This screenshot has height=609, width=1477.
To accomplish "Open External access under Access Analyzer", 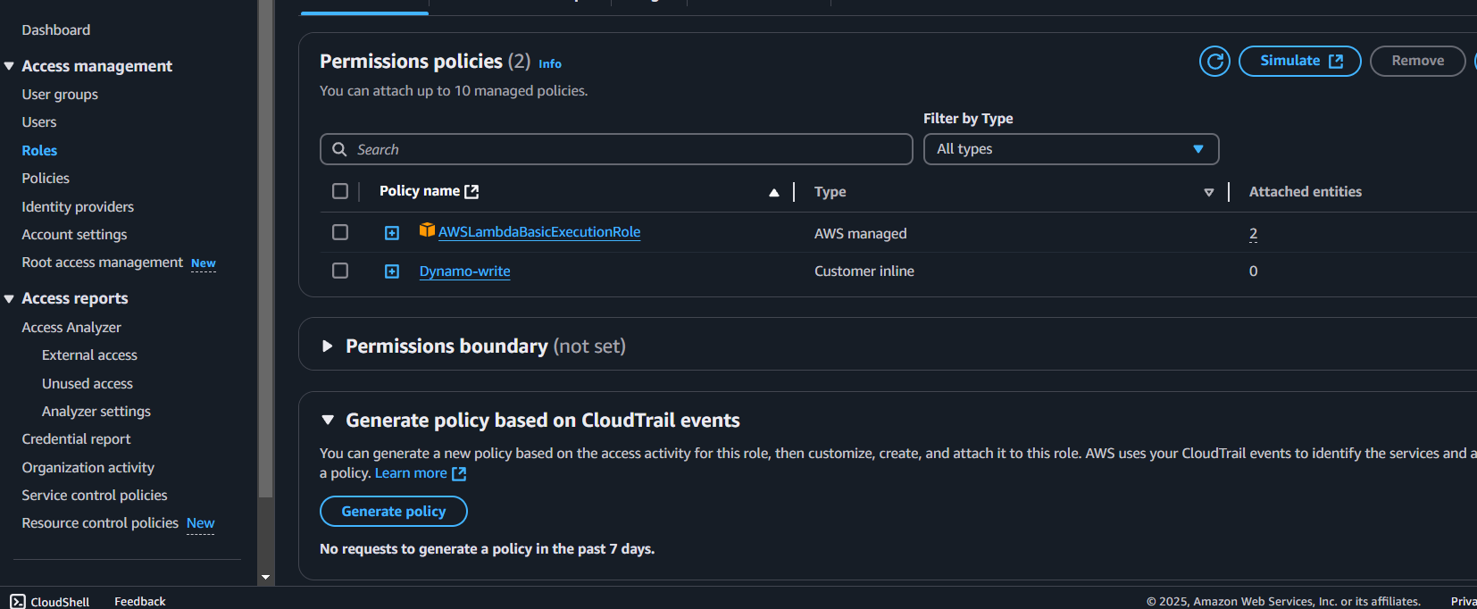I will pyautogui.click(x=89, y=355).
